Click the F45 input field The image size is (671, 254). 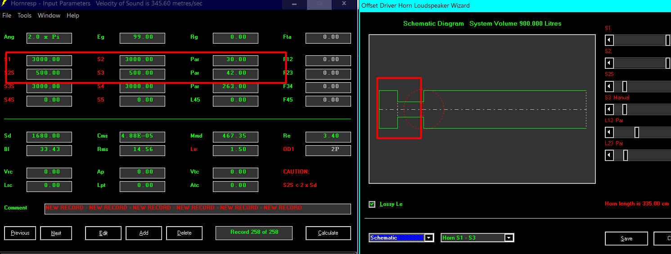click(328, 101)
